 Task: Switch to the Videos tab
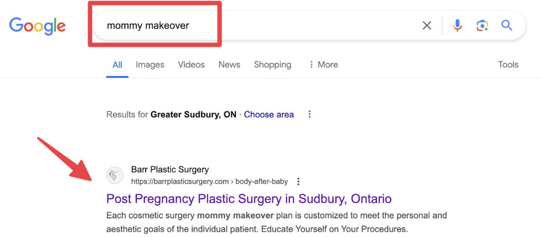coord(191,65)
